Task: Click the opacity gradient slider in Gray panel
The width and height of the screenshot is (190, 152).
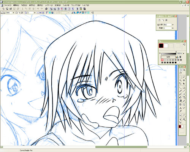Action: pyautogui.click(x=169, y=54)
